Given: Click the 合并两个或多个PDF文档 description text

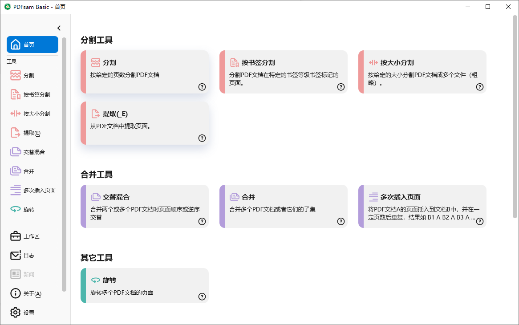Looking at the screenshot, I should tap(145, 213).
